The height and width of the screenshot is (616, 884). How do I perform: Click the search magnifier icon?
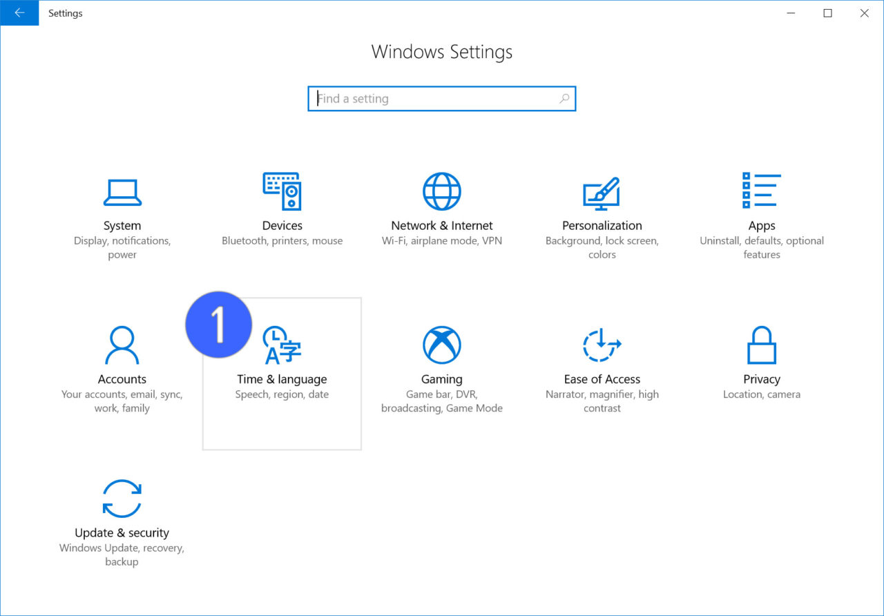(x=564, y=99)
